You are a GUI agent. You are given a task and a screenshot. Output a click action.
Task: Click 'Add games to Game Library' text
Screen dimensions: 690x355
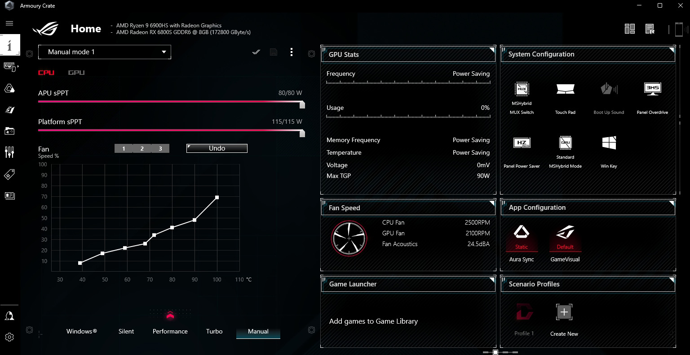coord(373,321)
